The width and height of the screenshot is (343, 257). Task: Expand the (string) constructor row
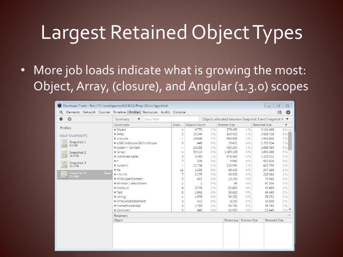tap(115, 197)
